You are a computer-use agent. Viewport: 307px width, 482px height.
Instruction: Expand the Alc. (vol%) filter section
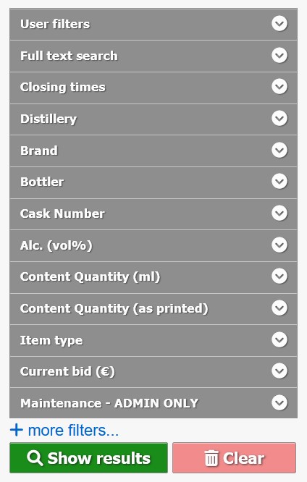tap(153, 245)
